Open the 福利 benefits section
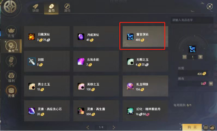 11,77
